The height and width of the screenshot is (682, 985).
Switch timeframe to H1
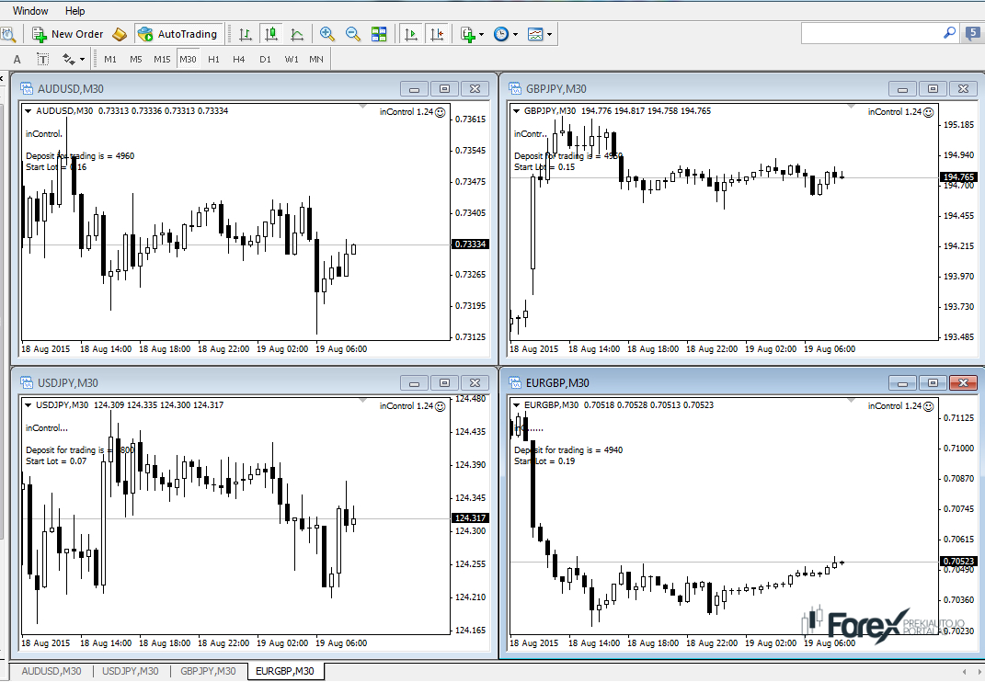pyautogui.click(x=213, y=59)
